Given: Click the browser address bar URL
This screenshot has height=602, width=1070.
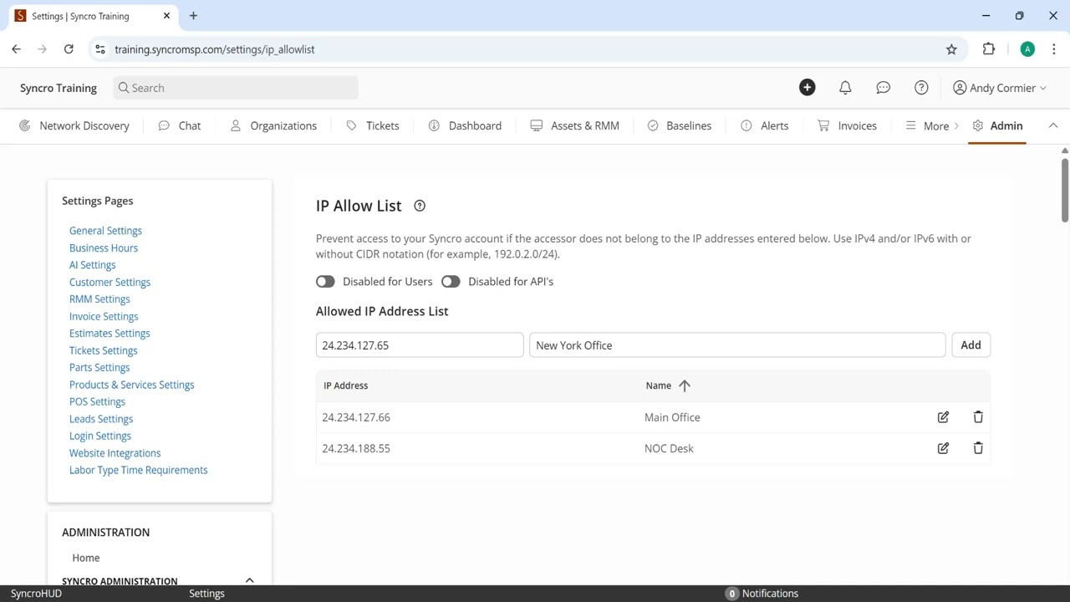Looking at the screenshot, I should click(215, 49).
